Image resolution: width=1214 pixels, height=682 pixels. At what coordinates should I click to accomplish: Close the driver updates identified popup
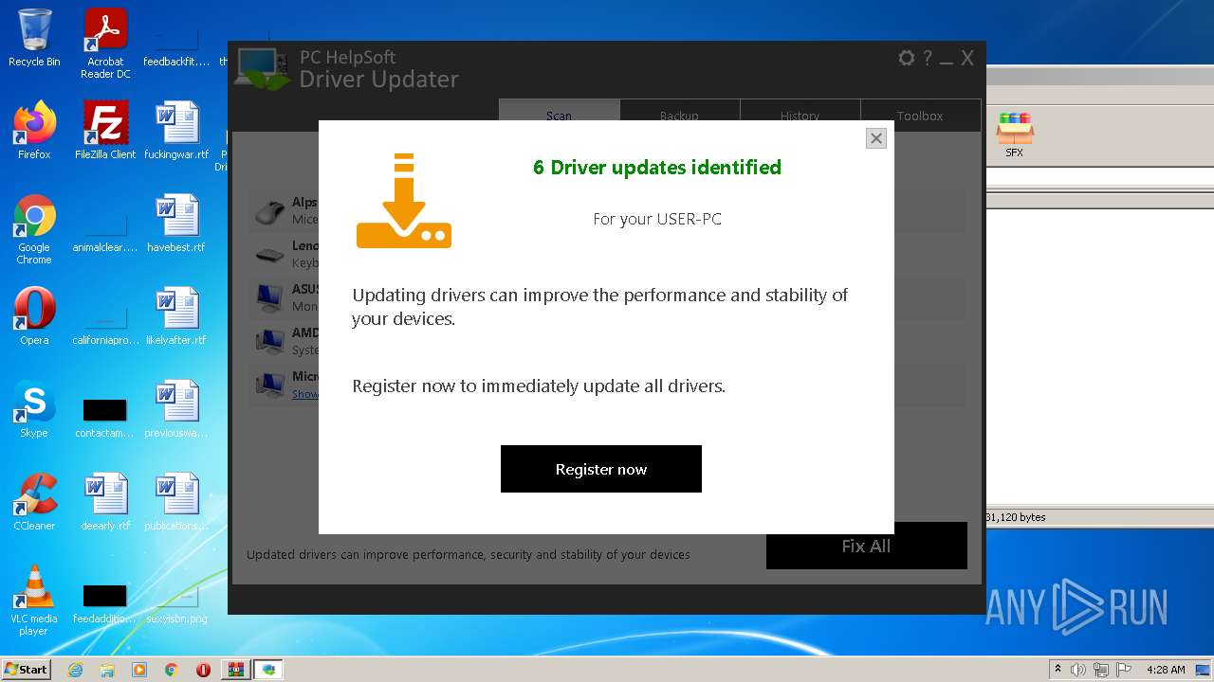(876, 138)
